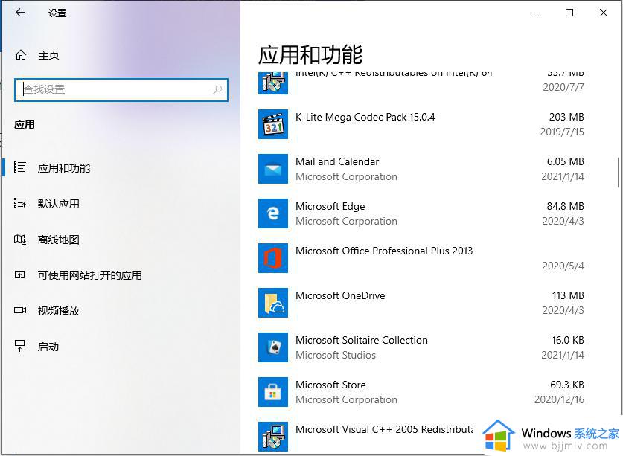The image size is (623, 456).
Task: Click the 69.3 KB size value
Action: (567, 385)
